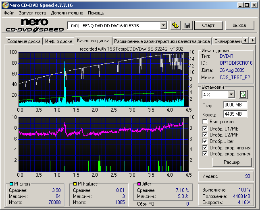The width and height of the screenshot is (260, 210).
Task: Switch to the Инф. о диске tab
Action: click(x=58, y=41)
